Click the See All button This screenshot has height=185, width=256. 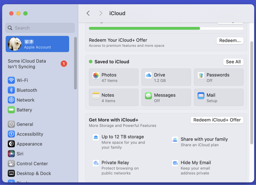(x=233, y=62)
